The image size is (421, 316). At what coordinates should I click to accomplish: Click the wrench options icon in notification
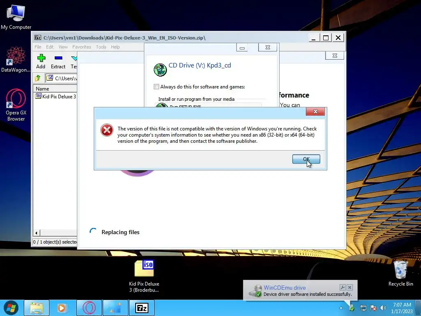click(342, 287)
